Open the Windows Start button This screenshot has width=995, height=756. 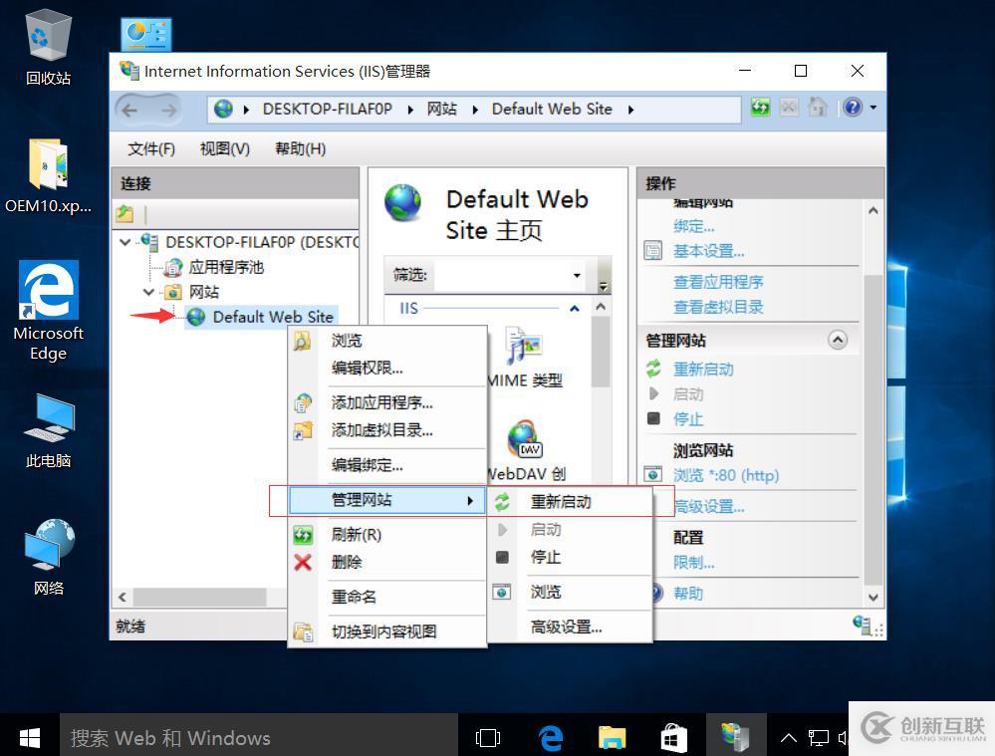click(29, 738)
